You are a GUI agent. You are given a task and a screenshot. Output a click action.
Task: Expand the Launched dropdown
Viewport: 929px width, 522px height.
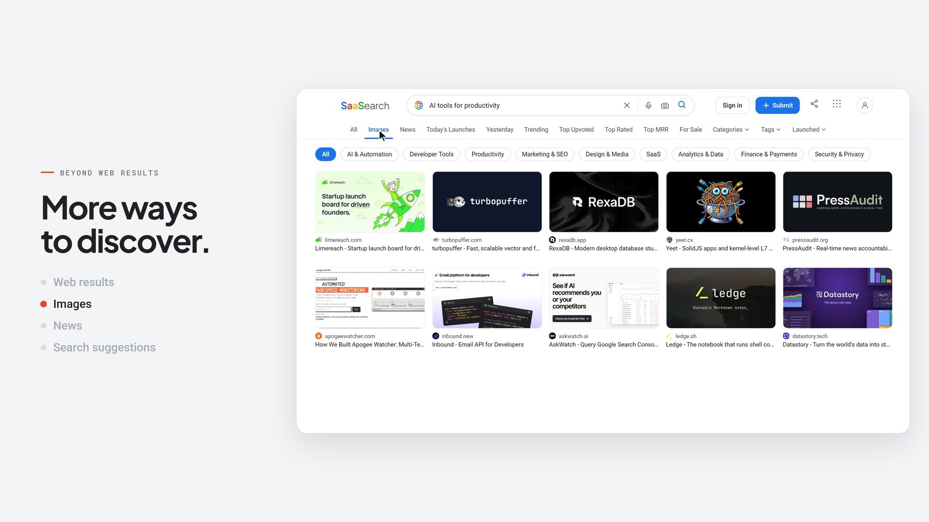coord(809,129)
